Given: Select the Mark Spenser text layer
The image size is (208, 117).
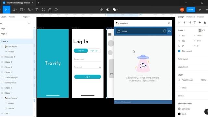Looking at the screenshot, I should point(10,83).
